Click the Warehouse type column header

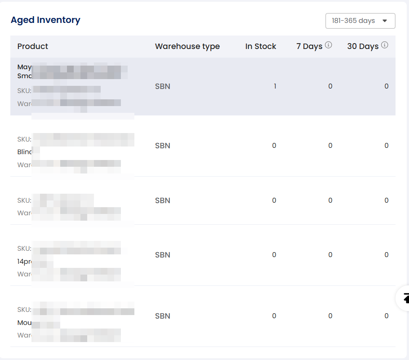187,46
